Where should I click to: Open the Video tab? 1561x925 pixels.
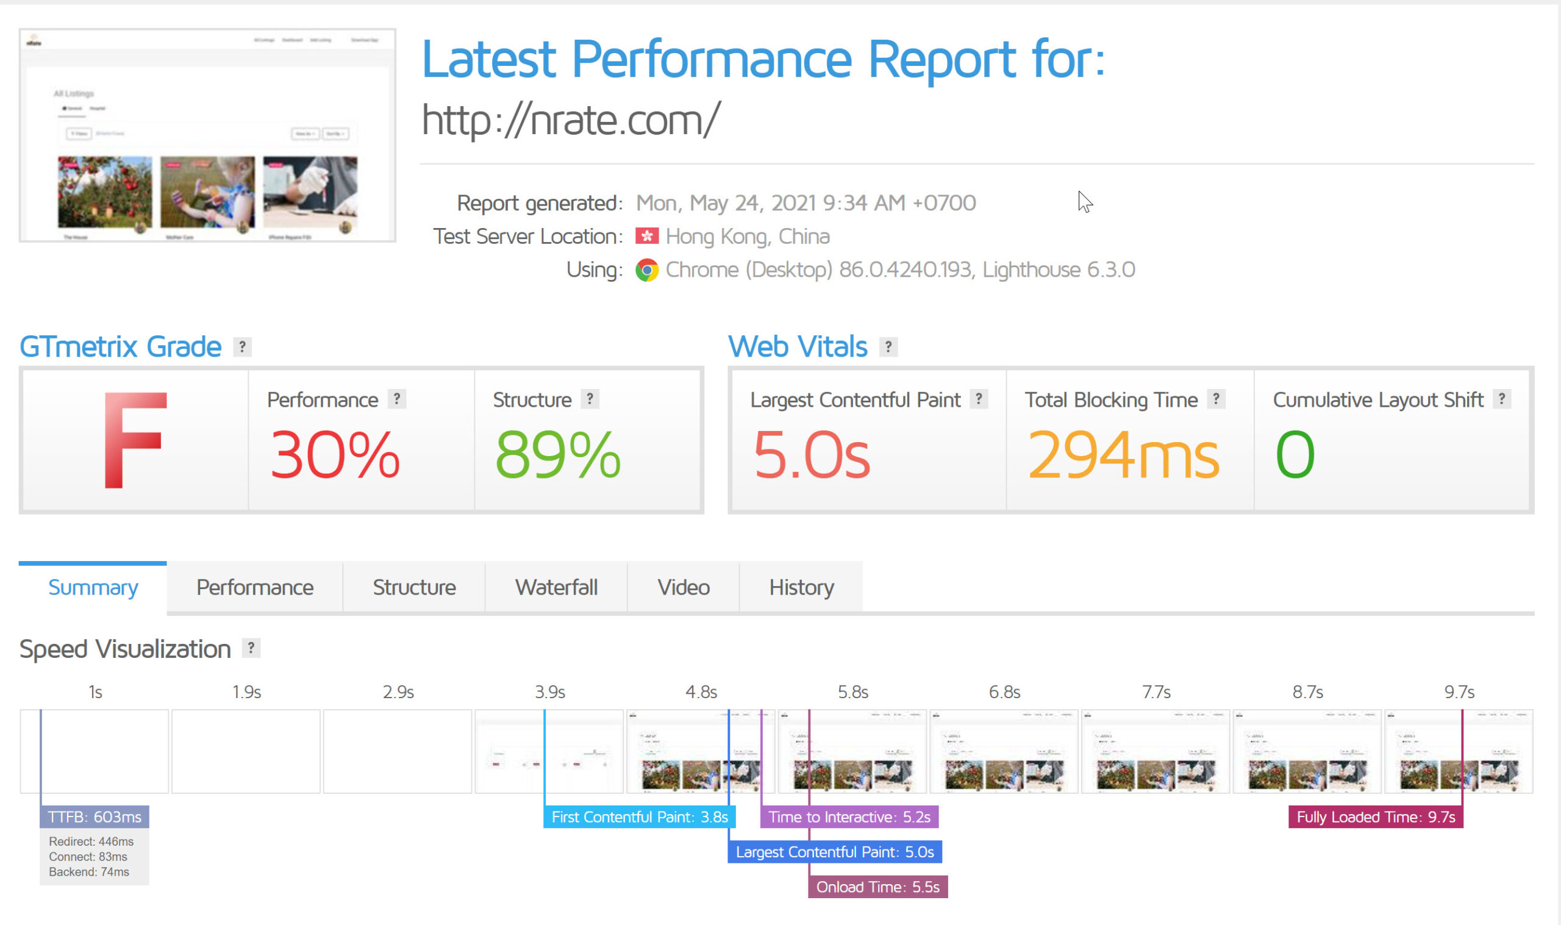(683, 587)
